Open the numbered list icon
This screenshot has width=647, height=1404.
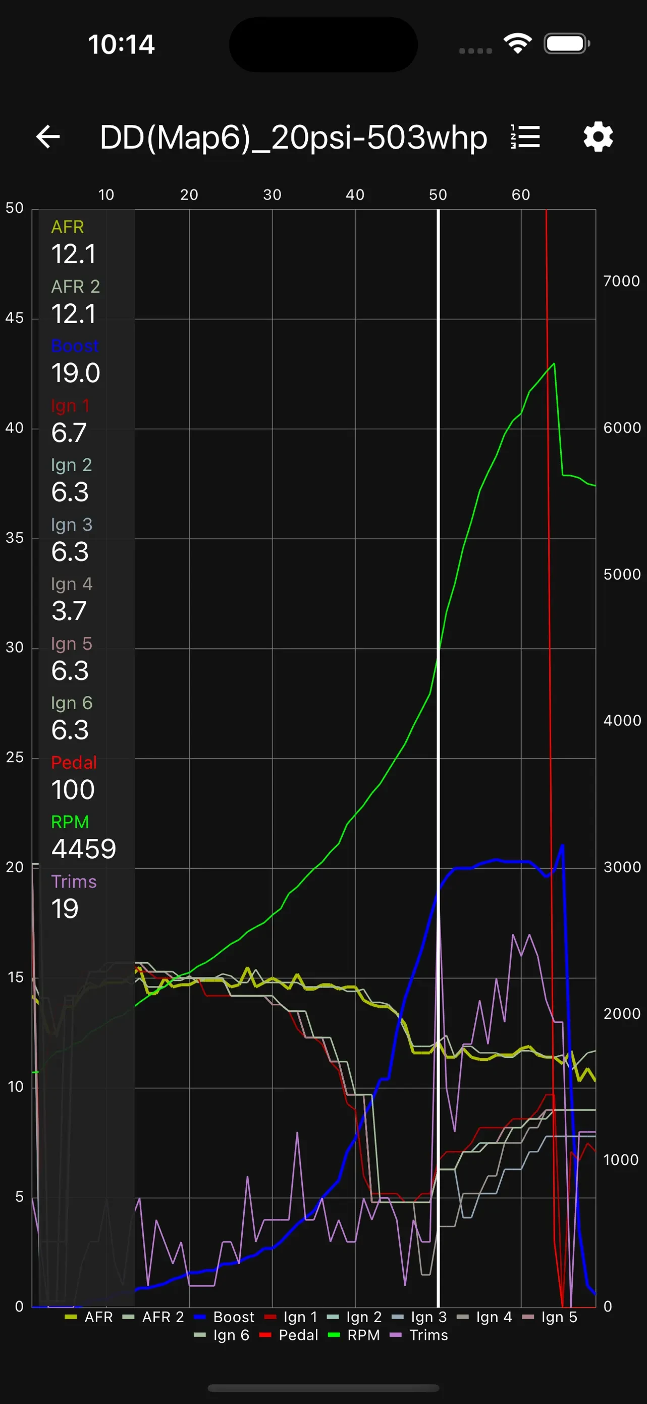(x=525, y=136)
